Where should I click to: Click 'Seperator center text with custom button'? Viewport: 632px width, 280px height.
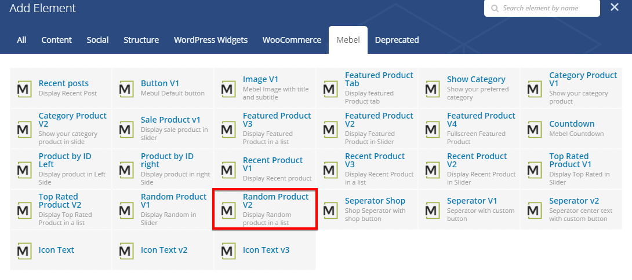pos(580,215)
